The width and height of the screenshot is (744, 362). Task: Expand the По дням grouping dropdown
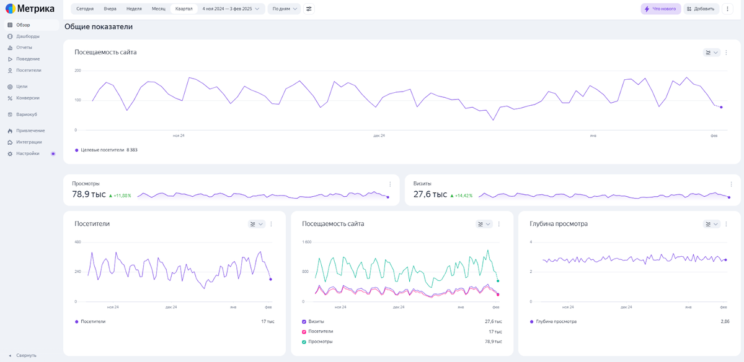284,9
